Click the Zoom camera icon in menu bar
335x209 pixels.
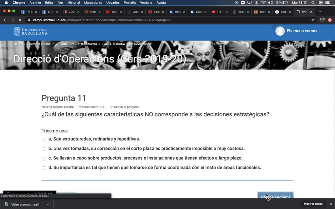pyautogui.click(x=243, y=2)
